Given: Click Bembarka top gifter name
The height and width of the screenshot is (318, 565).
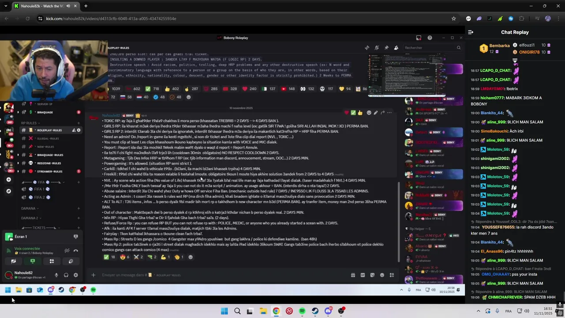Looking at the screenshot, I should tap(500, 45).
